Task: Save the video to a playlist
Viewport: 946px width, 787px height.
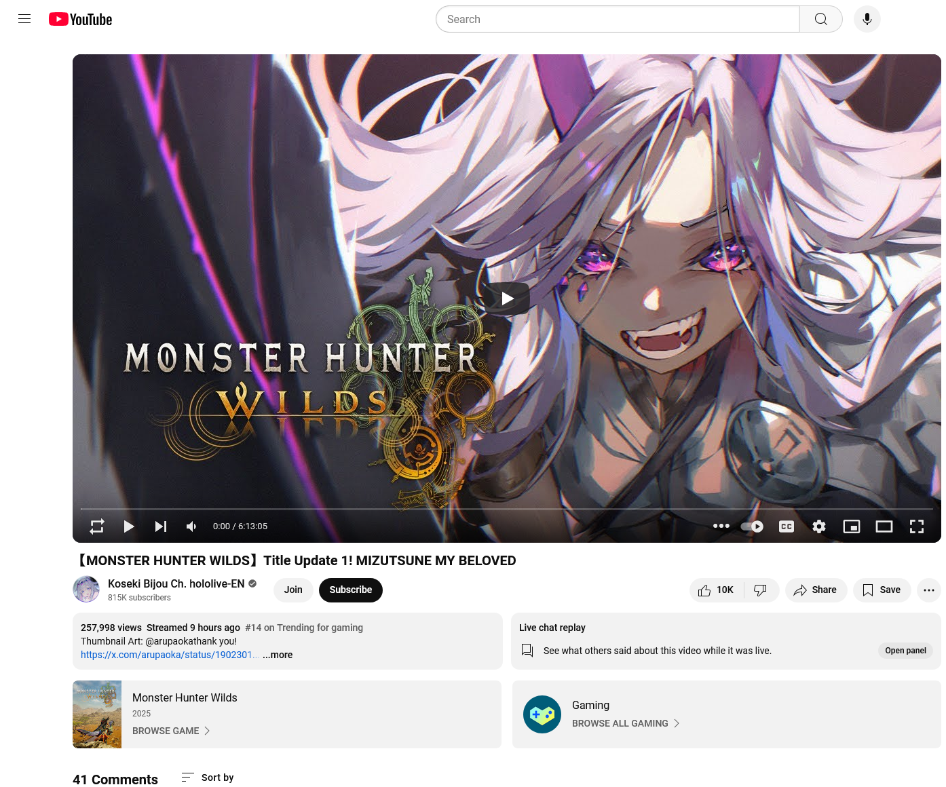Action: pyautogui.click(x=882, y=590)
